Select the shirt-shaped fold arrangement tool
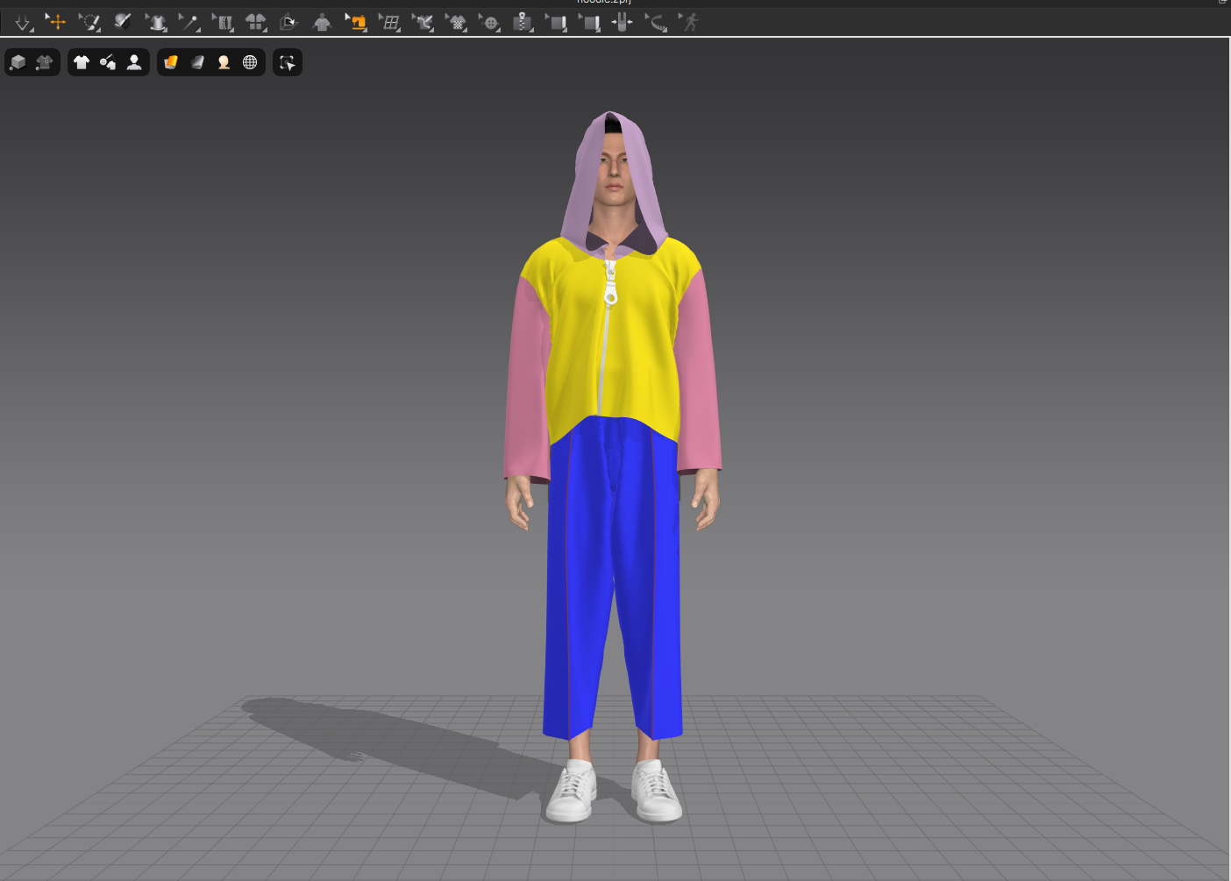The width and height of the screenshot is (1231, 881). [156, 23]
